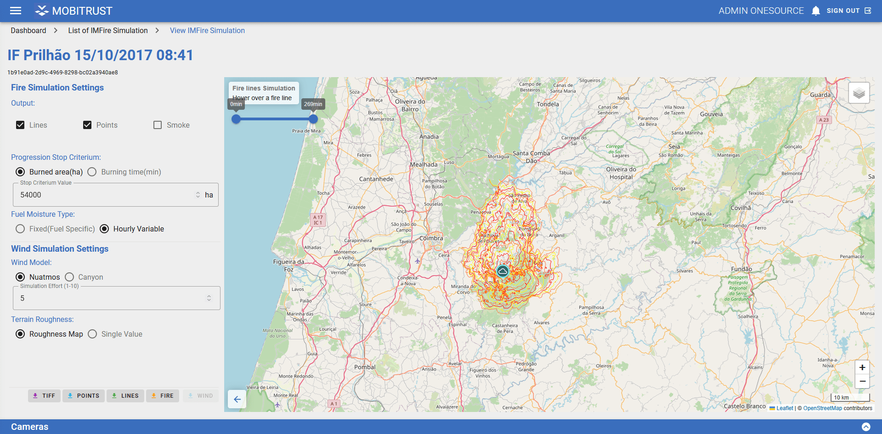Adjust the Stop Criterium Value stepper
Image resolution: width=882 pixels, height=434 pixels.
pyautogui.click(x=198, y=195)
